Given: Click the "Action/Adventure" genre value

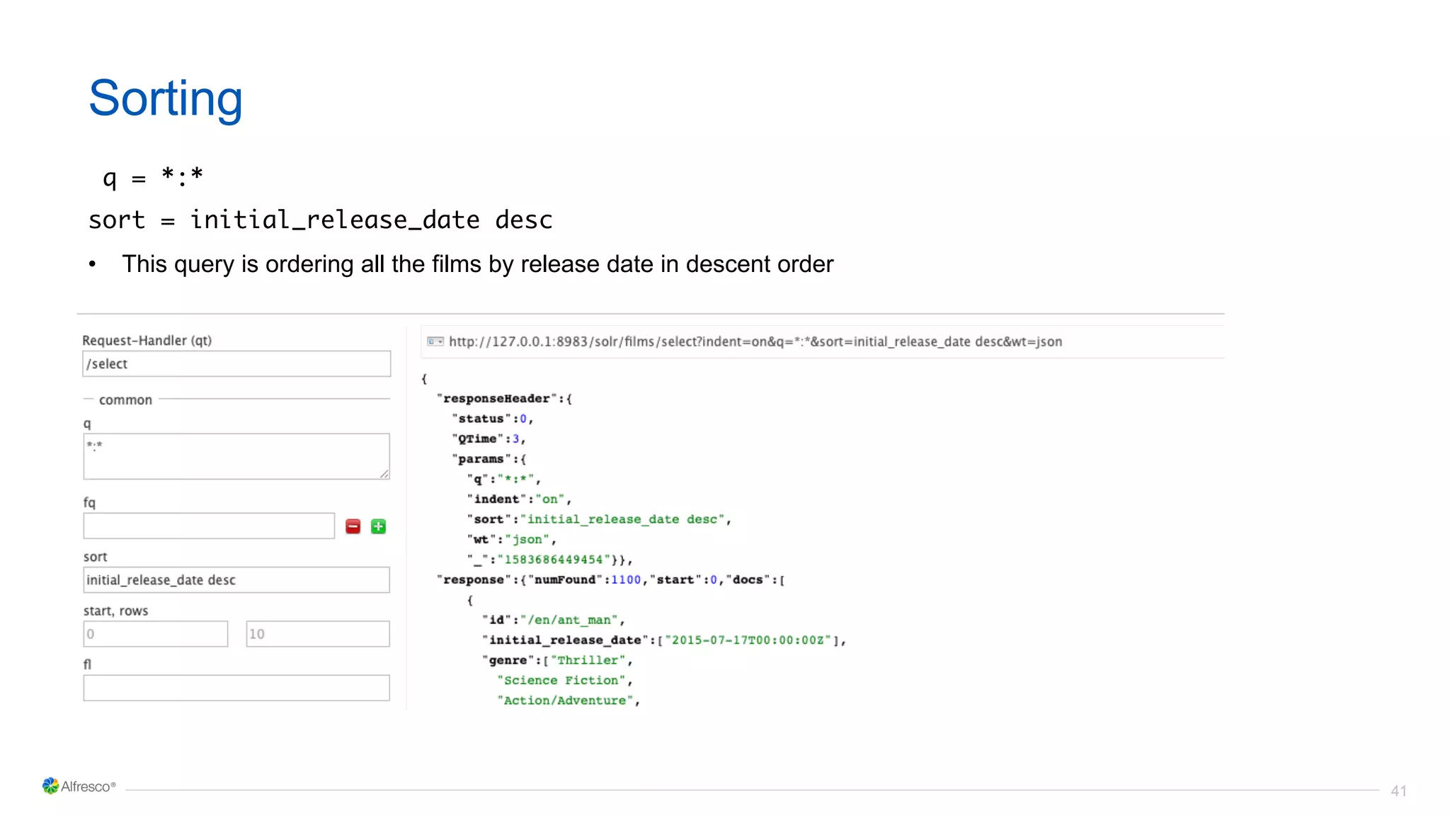Looking at the screenshot, I should tap(565, 701).
